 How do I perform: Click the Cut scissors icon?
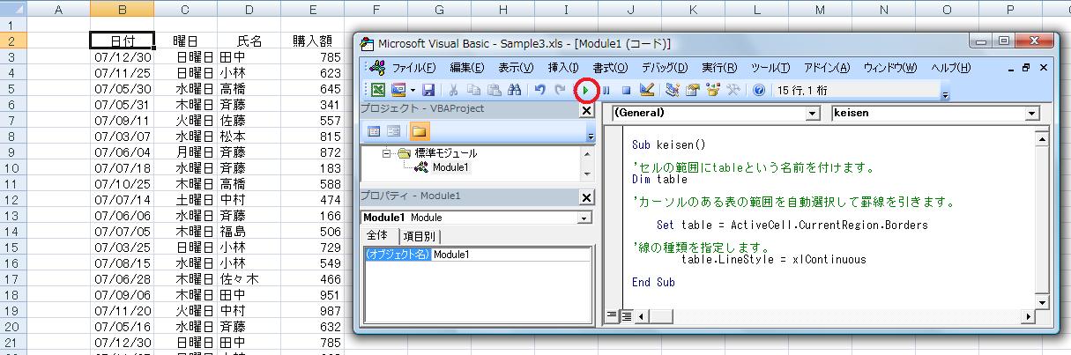[453, 90]
